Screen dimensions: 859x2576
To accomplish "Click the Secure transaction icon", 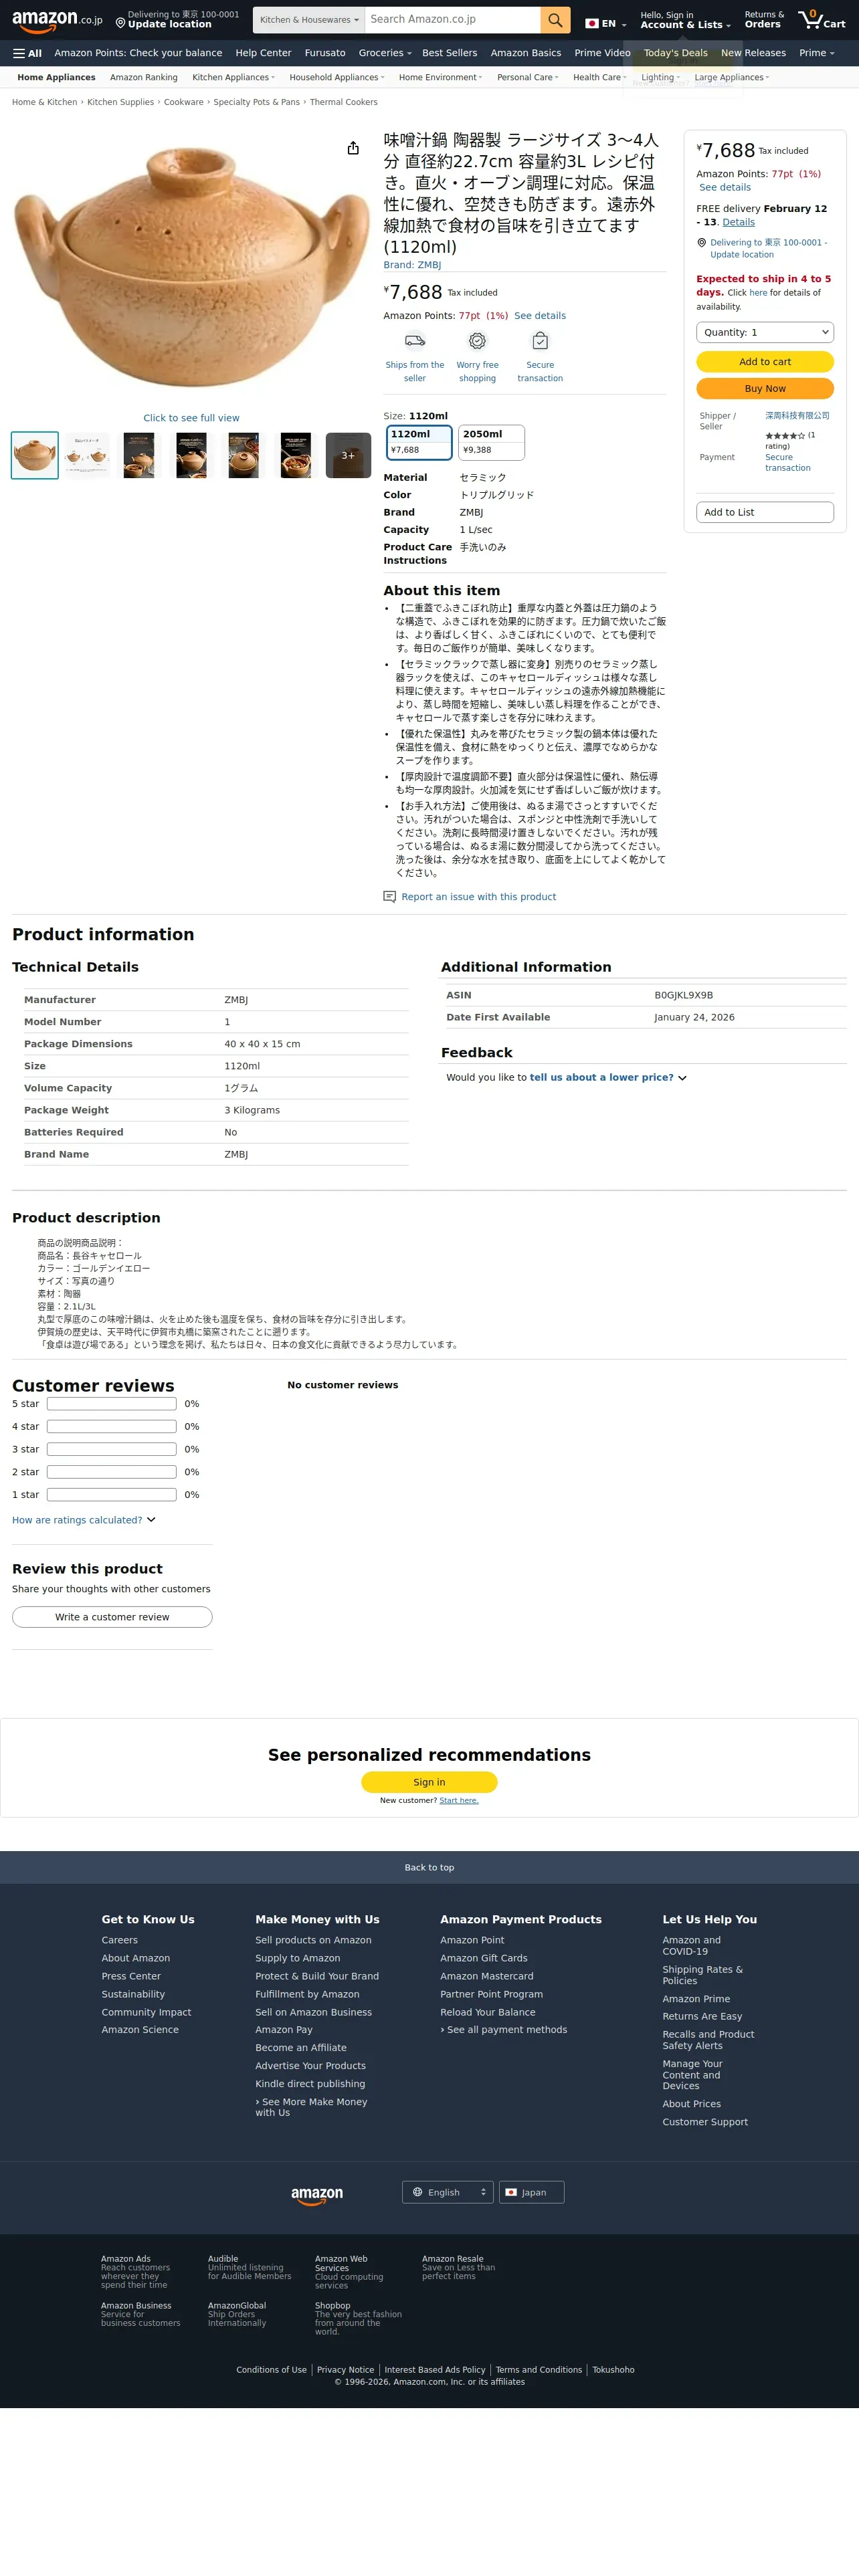I will tap(540, 341).
